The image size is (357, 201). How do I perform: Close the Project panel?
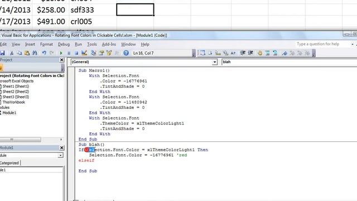pos(62,60)
